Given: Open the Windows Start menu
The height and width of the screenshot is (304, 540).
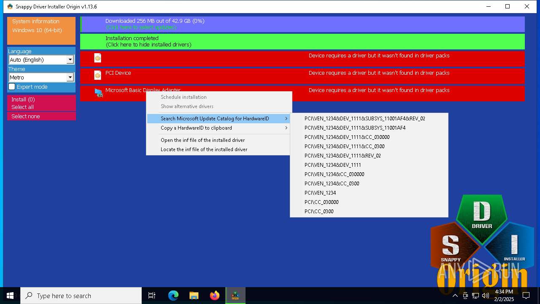Looking at the screenshot, I should point(10,296).
